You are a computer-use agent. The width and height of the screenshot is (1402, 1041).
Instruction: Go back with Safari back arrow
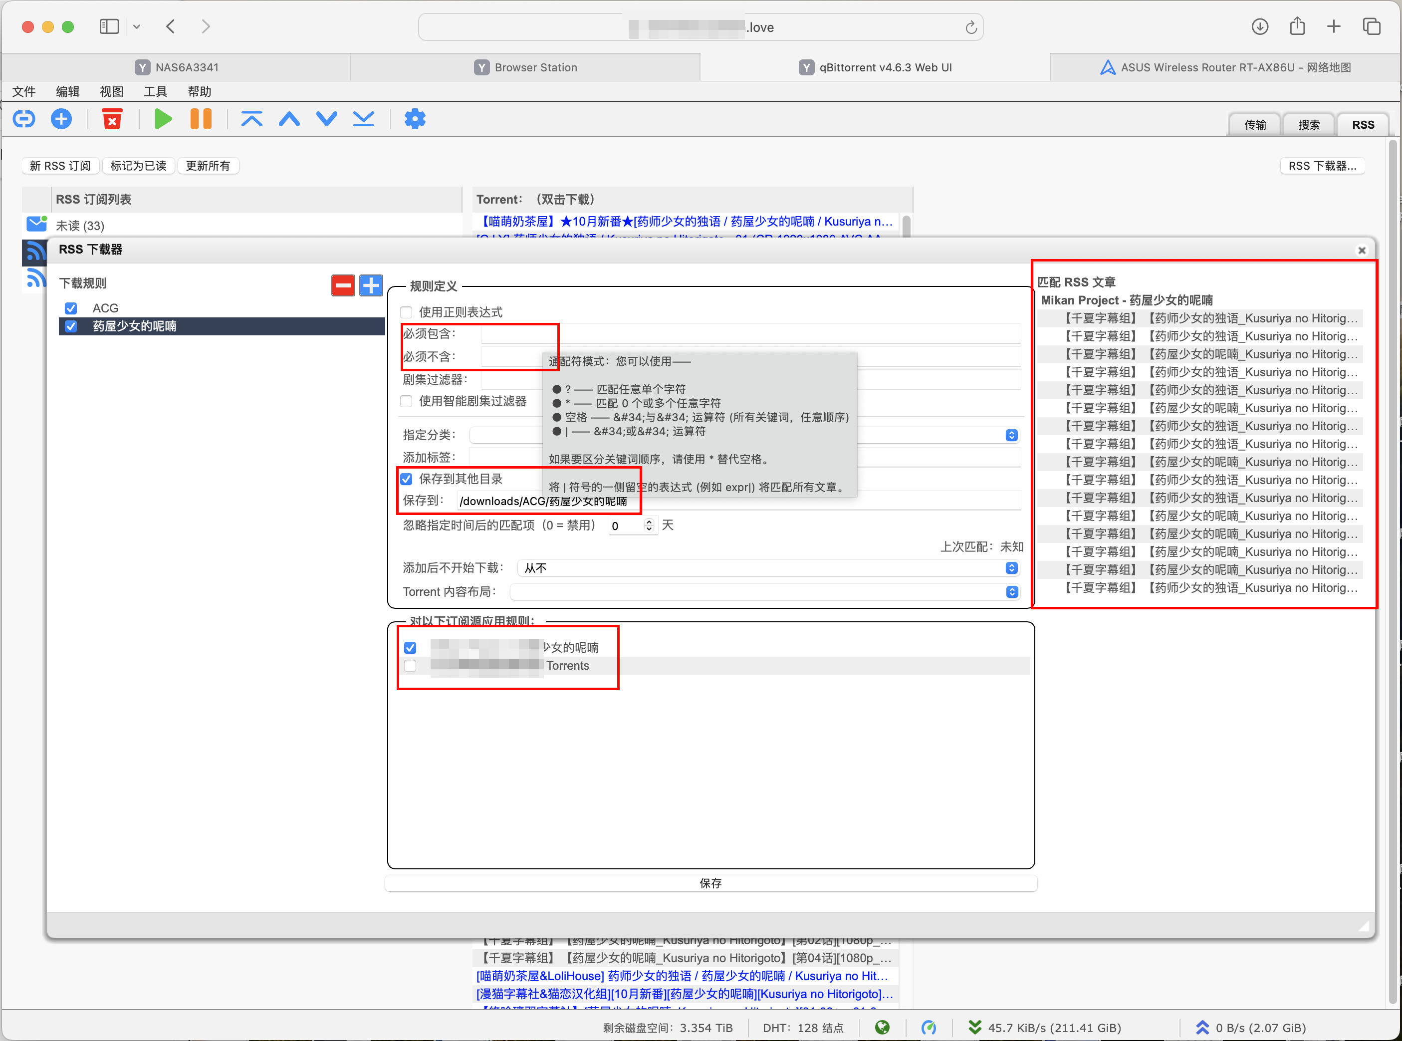coord(171,26)
